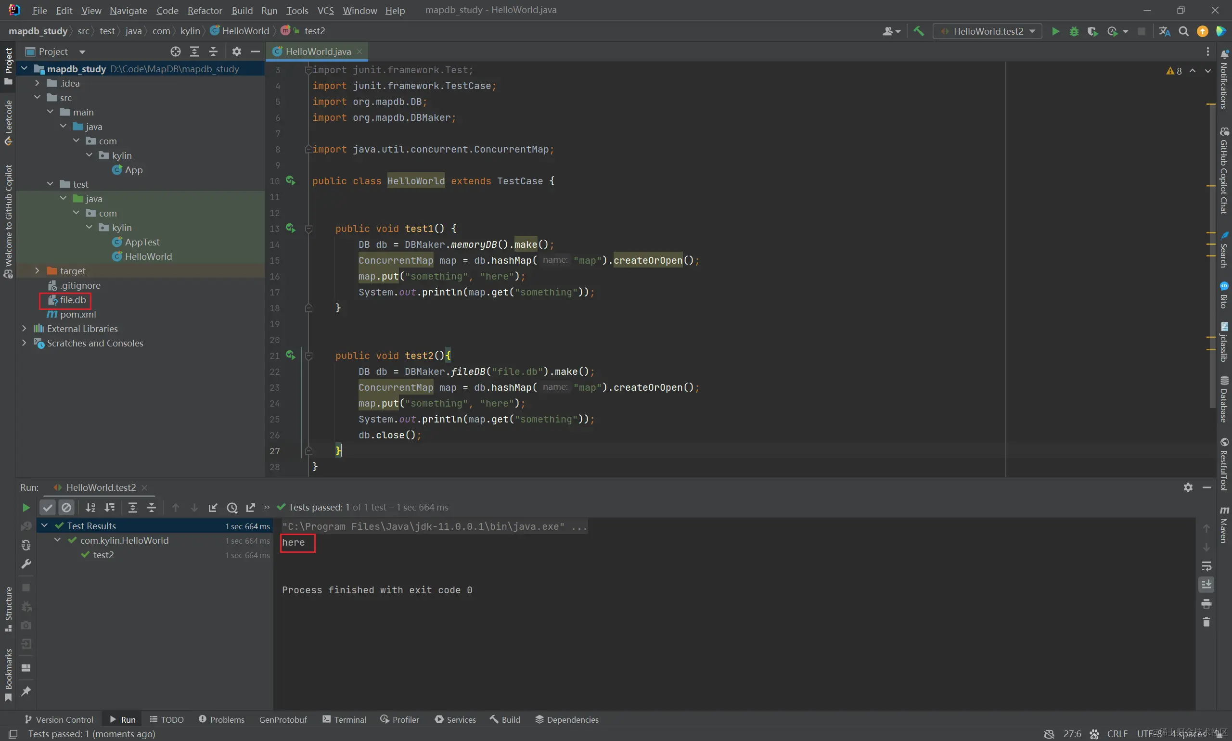Toggle the Leetcode side panel
The width and height of the screenshot is (1232, 741).
8,123
